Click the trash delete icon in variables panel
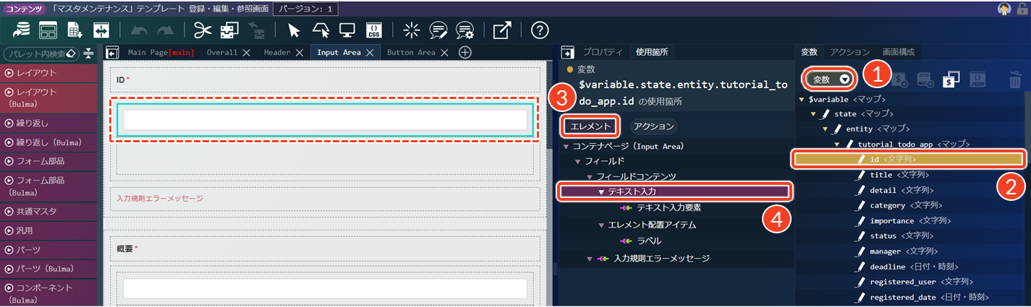Viewport: 1031px width, 307px height. coord(1015,79)
